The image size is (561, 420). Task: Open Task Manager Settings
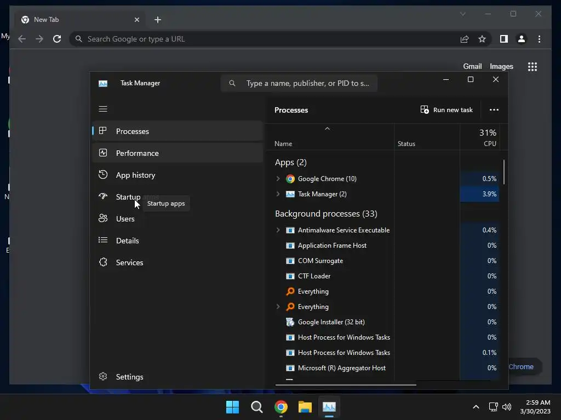pyautogui.click(x=178, y=377)
